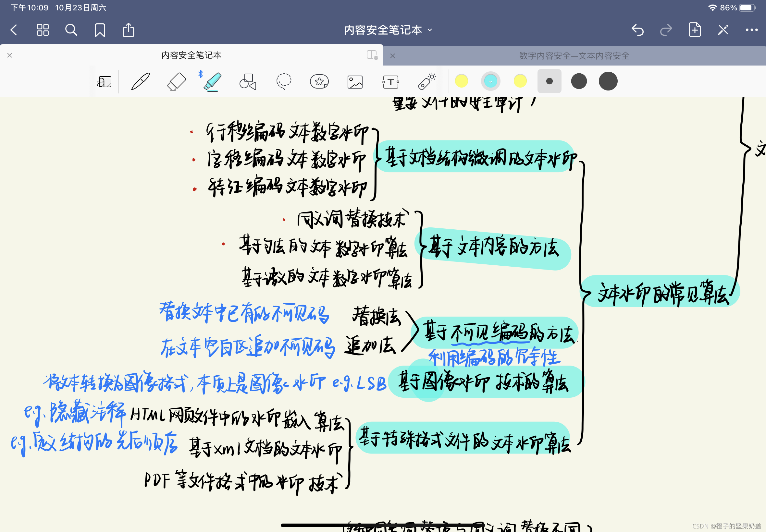Select the Pen tool
Viewport: 766px width, 532px height.
tap(141, 81)
